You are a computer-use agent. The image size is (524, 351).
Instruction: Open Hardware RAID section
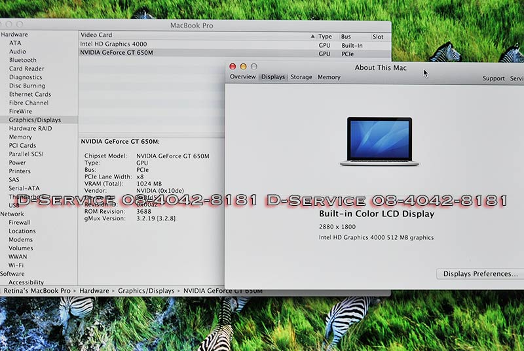click(30, 128)
